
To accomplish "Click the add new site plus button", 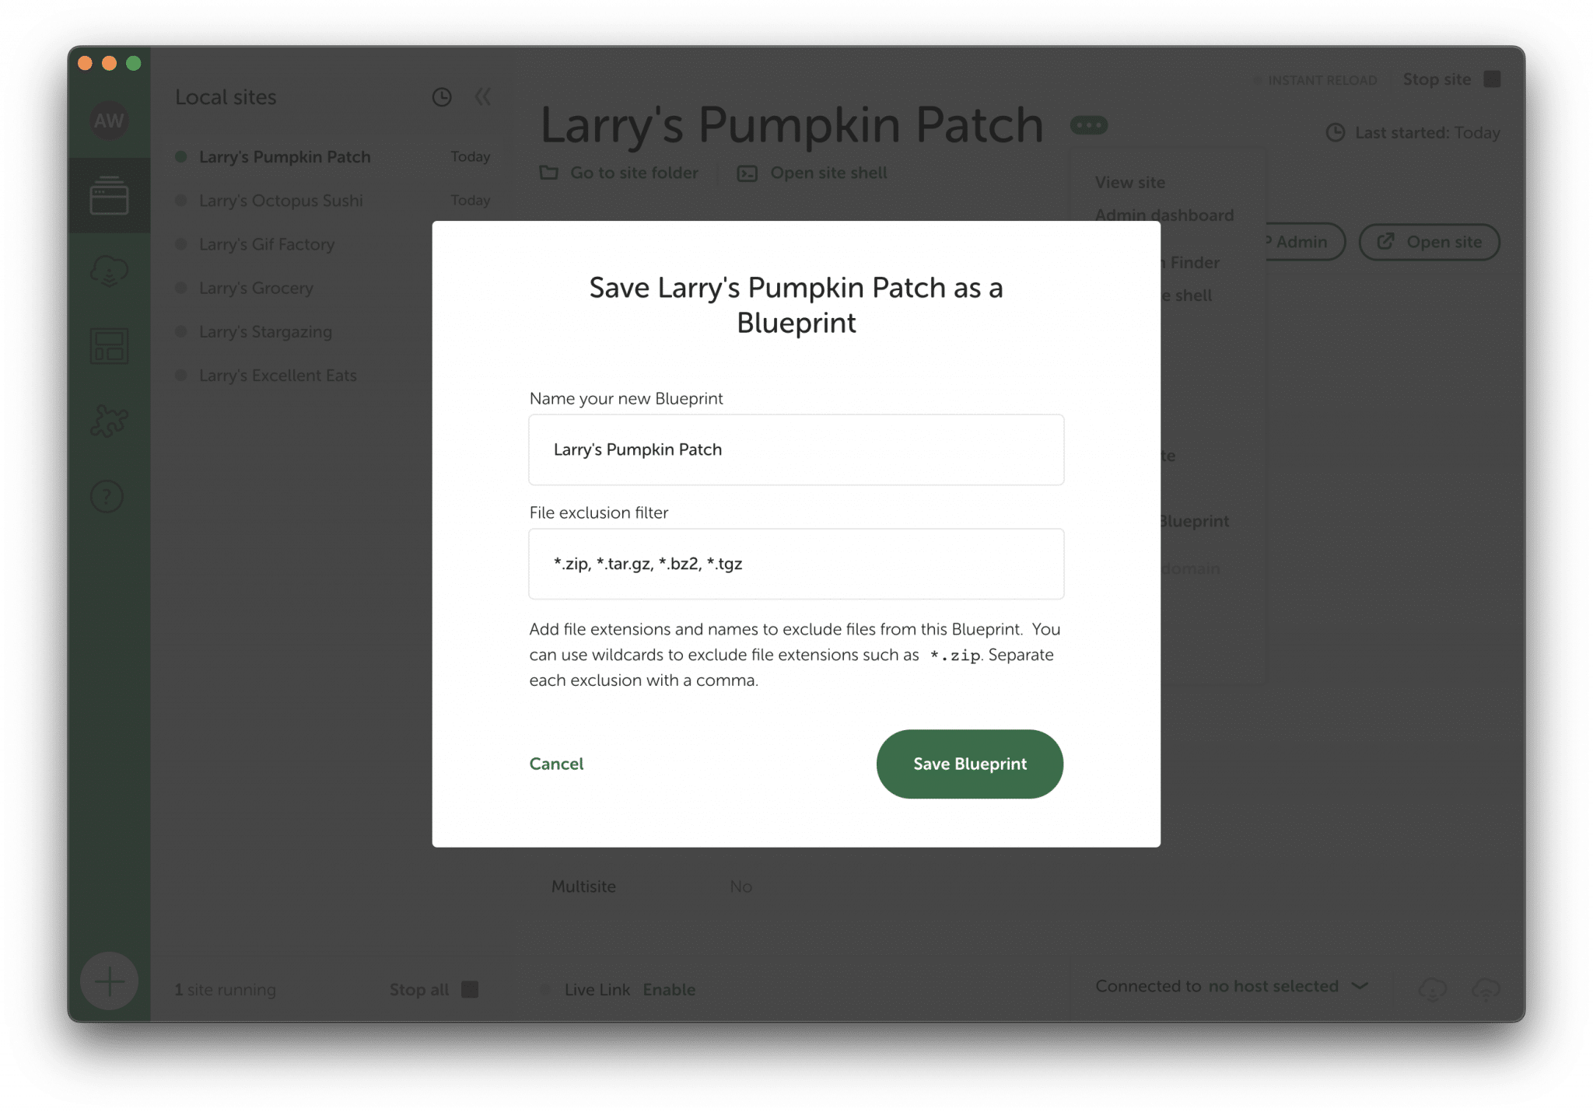I will [x=109, y=981].
